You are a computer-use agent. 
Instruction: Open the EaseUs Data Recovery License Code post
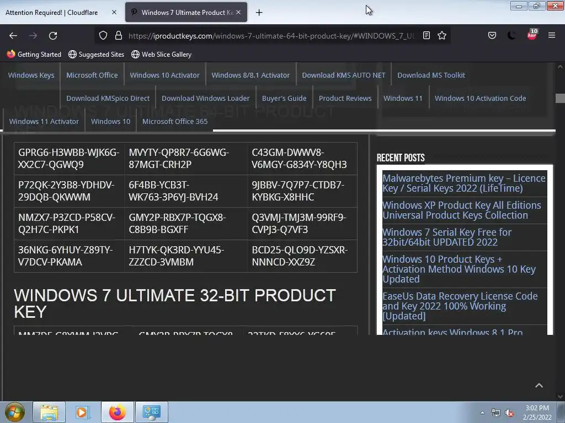pyautogui.click(x=460, y=306)
